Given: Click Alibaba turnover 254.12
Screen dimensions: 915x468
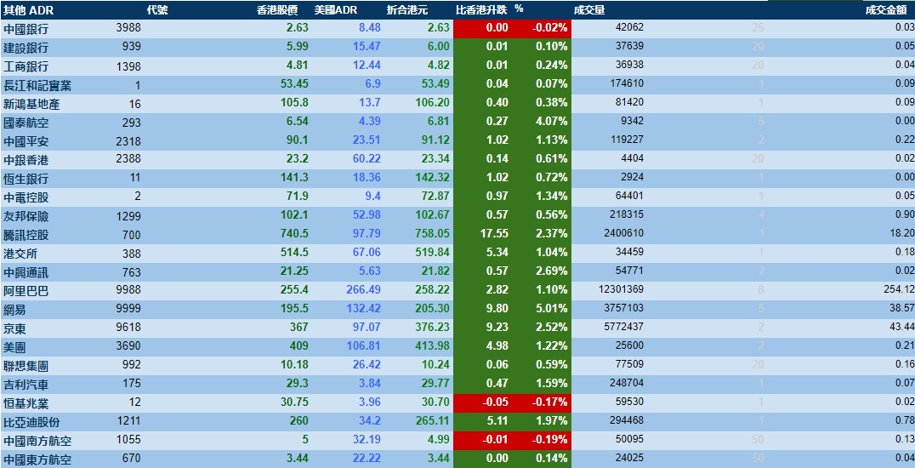Looking at the screenshot, I should (899, 289).
